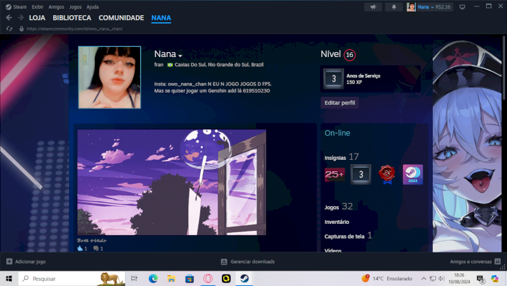Open the account menu showing wallet balance
This screenshot has height=286, width=507.
[x=437, y=7]
